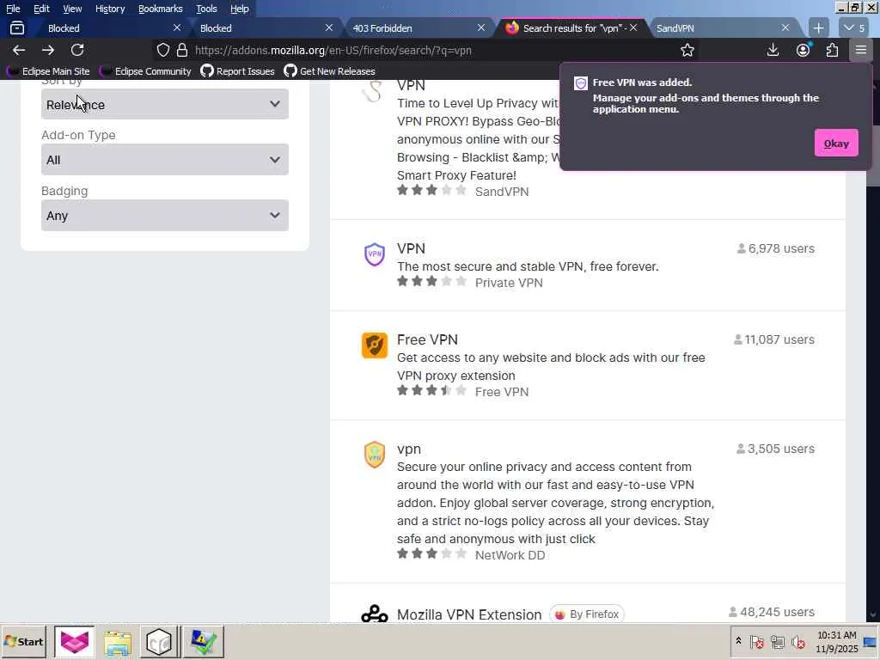
Task: Switch to the second Blocked tab
Action: click(266, 27)
